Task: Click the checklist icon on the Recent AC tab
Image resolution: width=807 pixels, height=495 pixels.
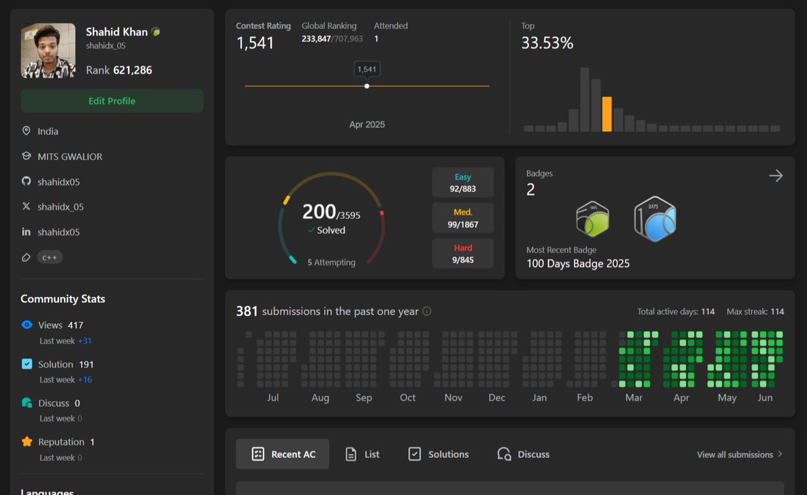Action: [x=258, y=454]
